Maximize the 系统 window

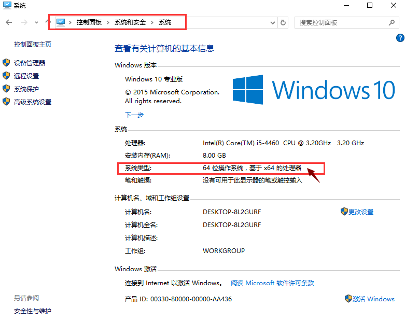click(370, 5)
